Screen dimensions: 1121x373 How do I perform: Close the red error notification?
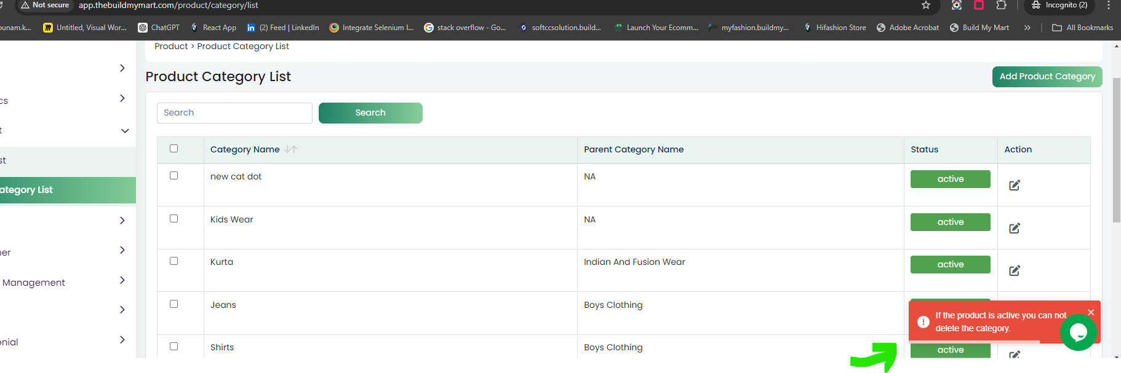tap(1091, 312)
